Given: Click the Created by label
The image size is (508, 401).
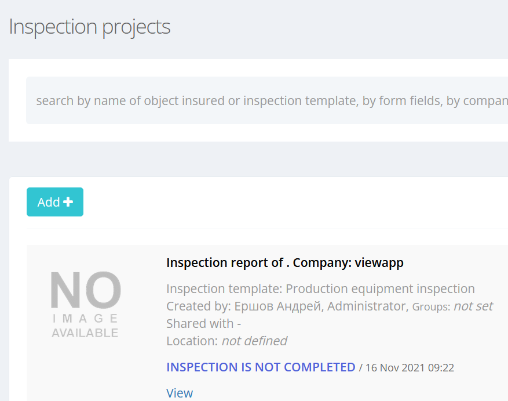Looking at the screenshot, I should [198, 306].
